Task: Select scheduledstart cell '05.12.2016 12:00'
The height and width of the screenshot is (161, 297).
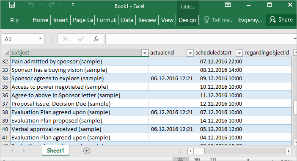Action: (x=219, y=129)
